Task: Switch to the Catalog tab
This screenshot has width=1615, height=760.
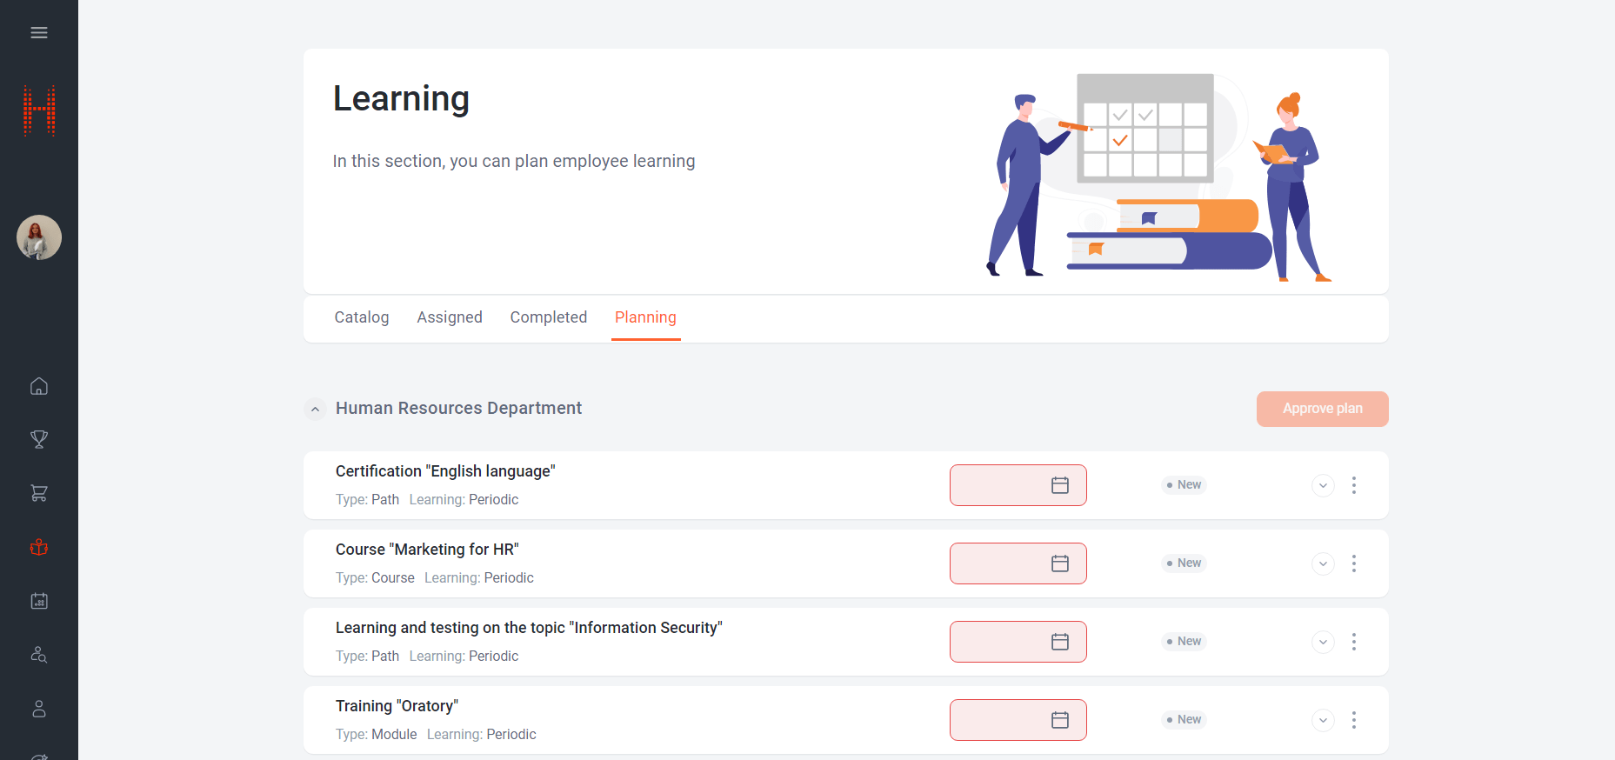Action: [x=362, y=317]
